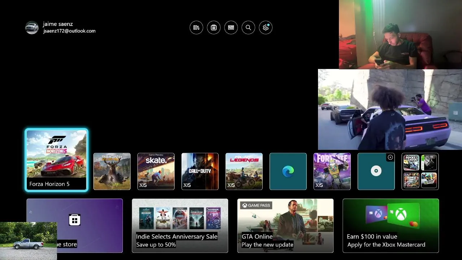
Task: Open the Microsoft Edge browser tile
Action: click(288, 171)
